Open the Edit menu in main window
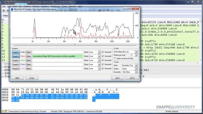Viewport: 203px width, 114px height. 9,6
